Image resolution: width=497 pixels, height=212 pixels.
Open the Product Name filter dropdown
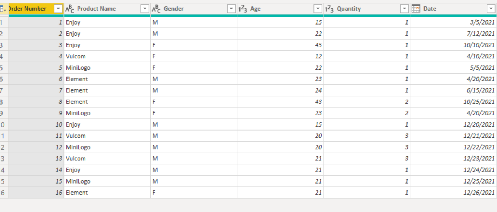pyautogui.click(x=145, y=9)
